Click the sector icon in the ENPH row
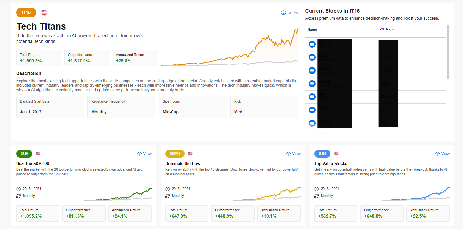This screenshot has width=463, height=229. (x=312, y=84)
